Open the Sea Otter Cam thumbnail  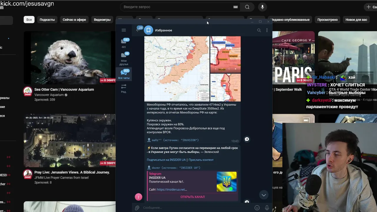pos(70,57)
